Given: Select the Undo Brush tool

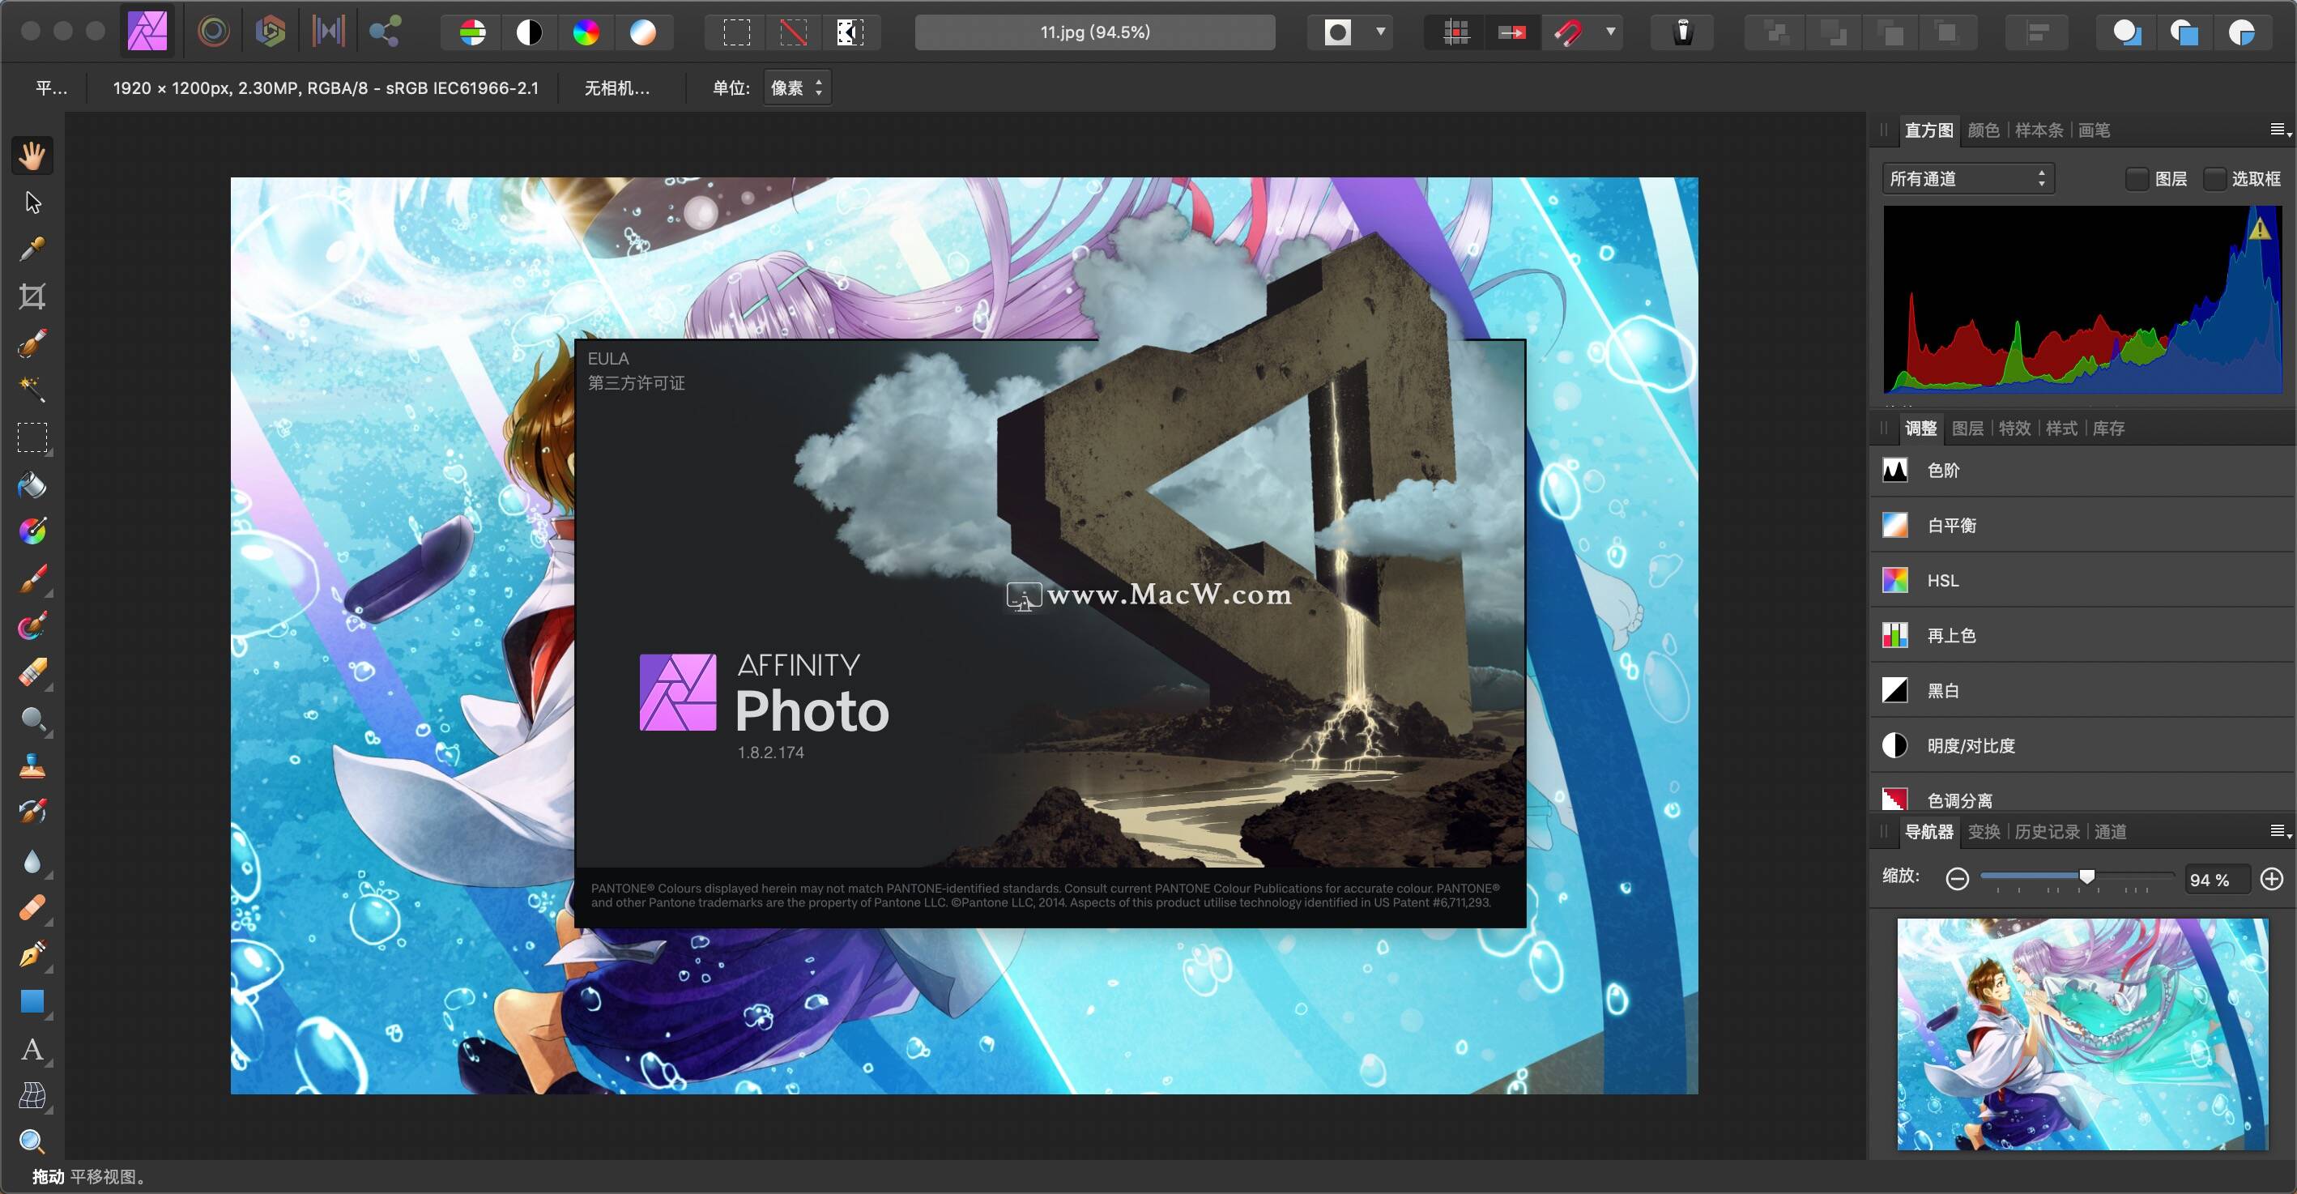Looking at the screenshot, I should point(32,813).
